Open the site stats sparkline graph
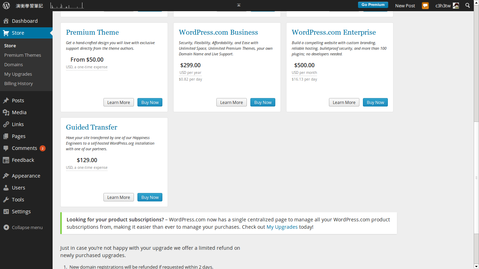The height and width of the screenshot is (269, 479). point(67,5)
